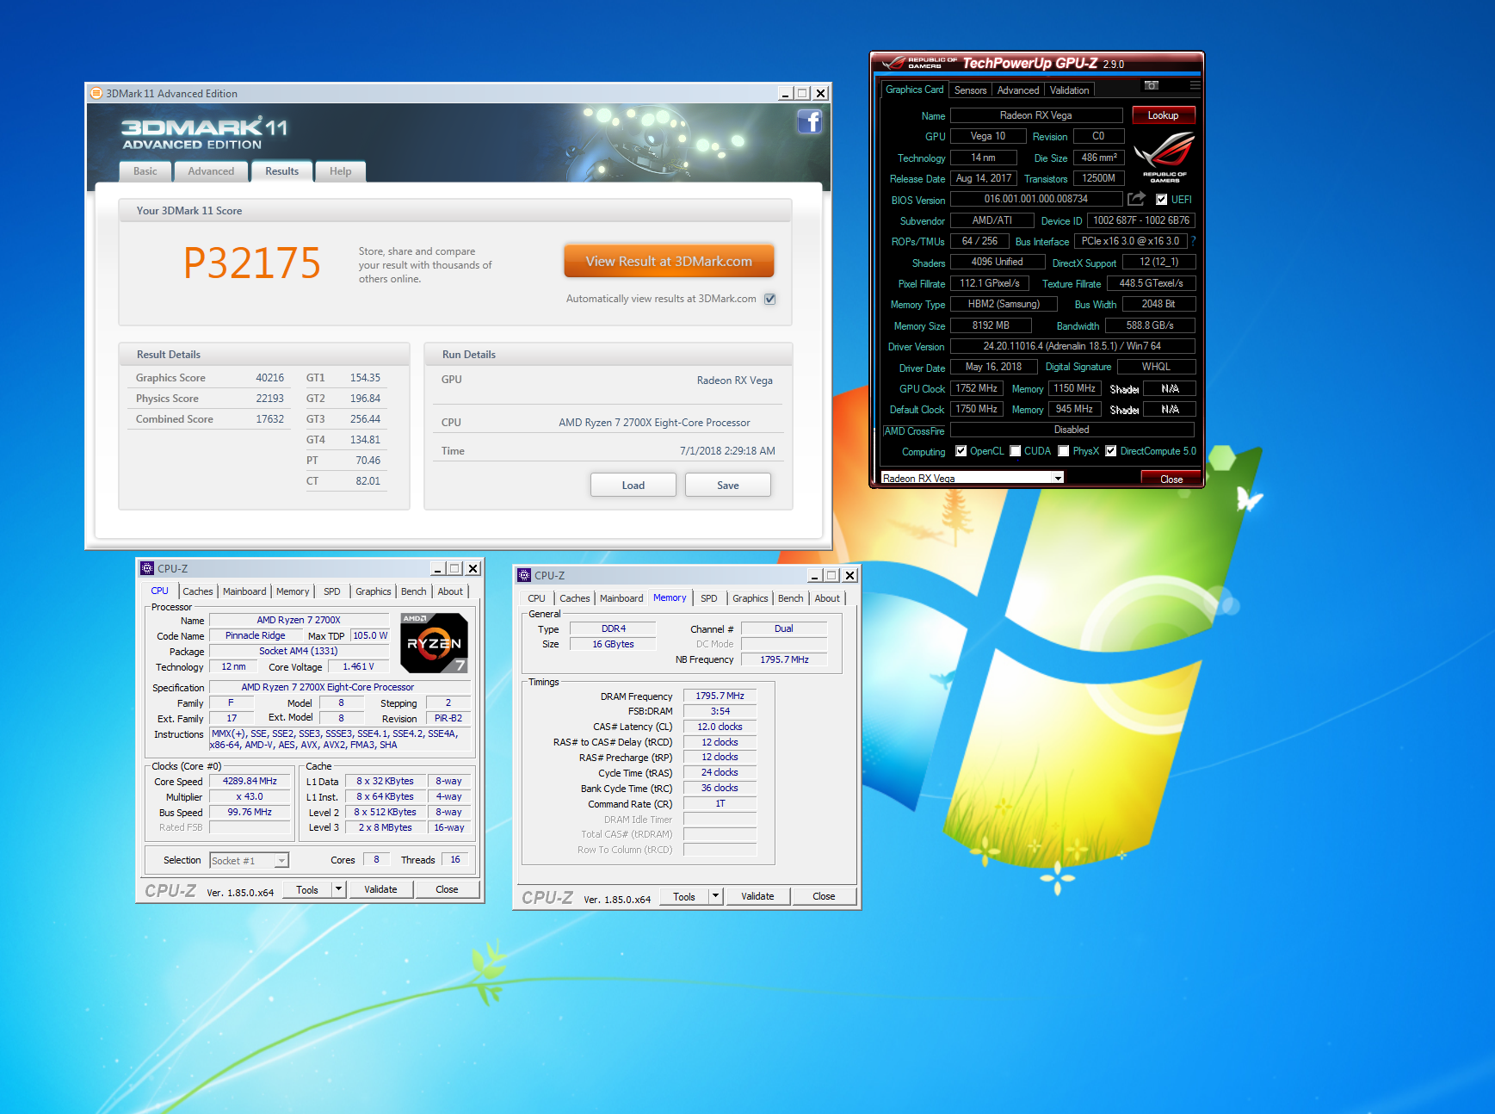
Task: Click the Ryzen 7 logo in CPU-Z
Action: click(434, 643)
